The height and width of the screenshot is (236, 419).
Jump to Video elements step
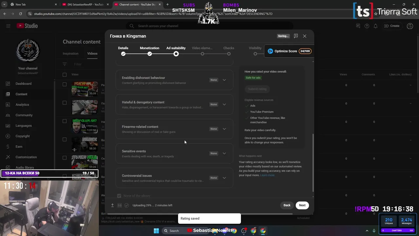[x=202, y=51]
